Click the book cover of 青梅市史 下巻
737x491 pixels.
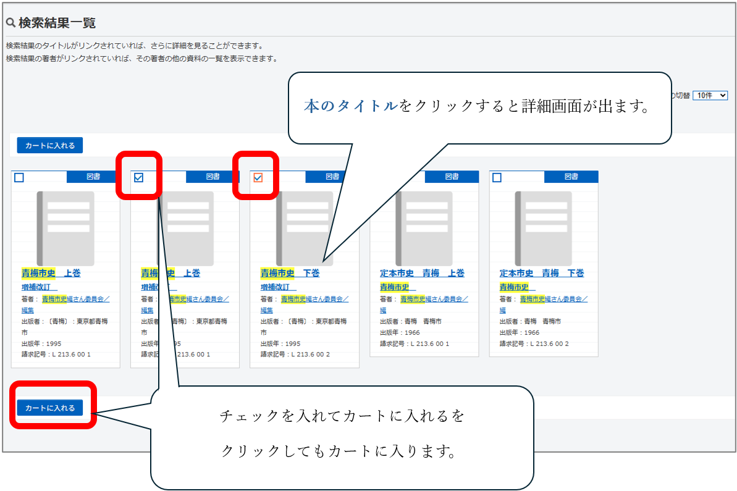(304, 229)
